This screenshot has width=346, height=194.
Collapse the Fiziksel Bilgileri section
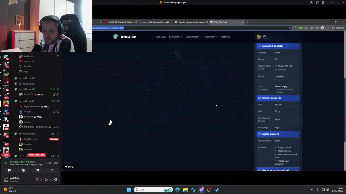[x=278, y=98]
